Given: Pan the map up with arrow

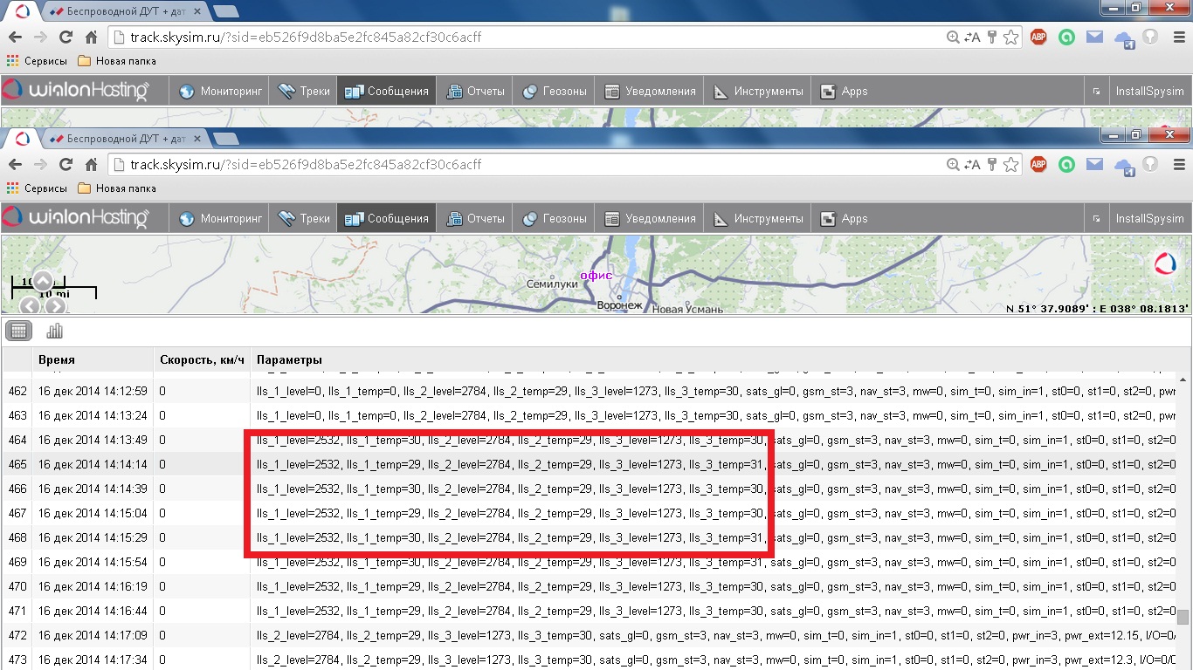Looking at the screenshot, I should point(43,281).
